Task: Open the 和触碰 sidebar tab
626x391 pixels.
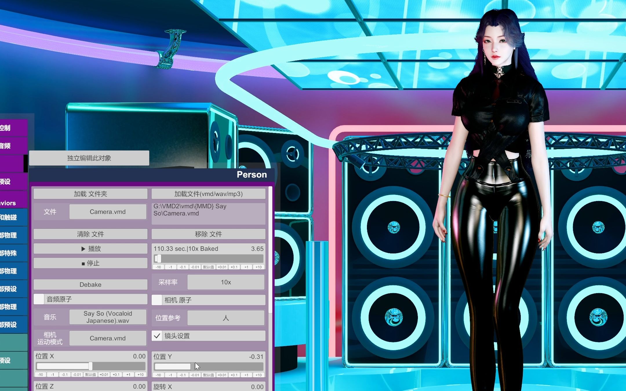Action: click(14, 217)
